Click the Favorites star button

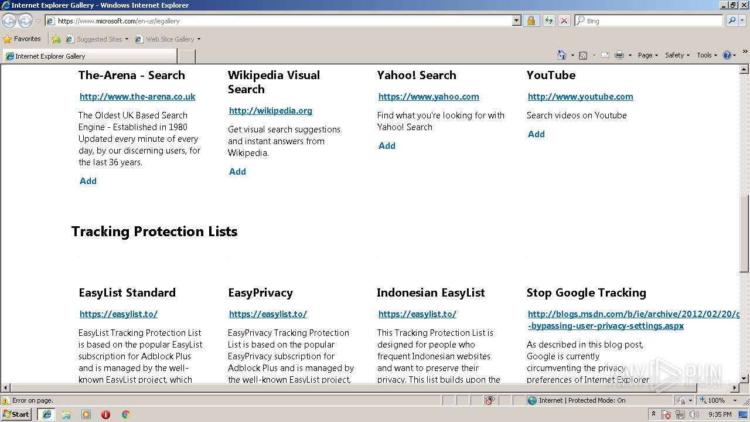pos(22,39)
